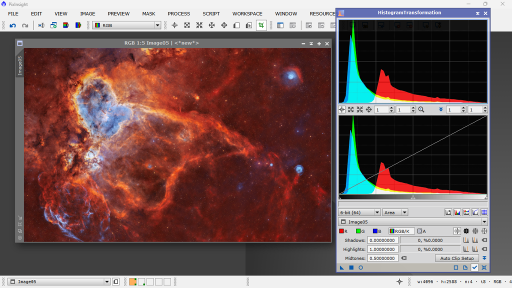Click the Browse Documentation page icon
512x288 pixels.
coord(465,267)
